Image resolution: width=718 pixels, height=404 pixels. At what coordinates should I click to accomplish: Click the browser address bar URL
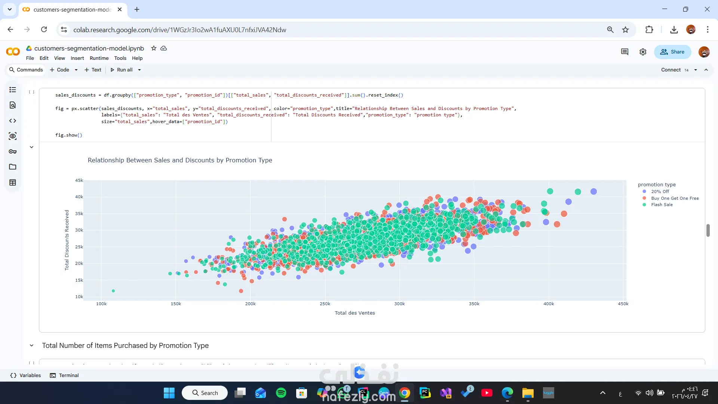(x=179, y=30)
